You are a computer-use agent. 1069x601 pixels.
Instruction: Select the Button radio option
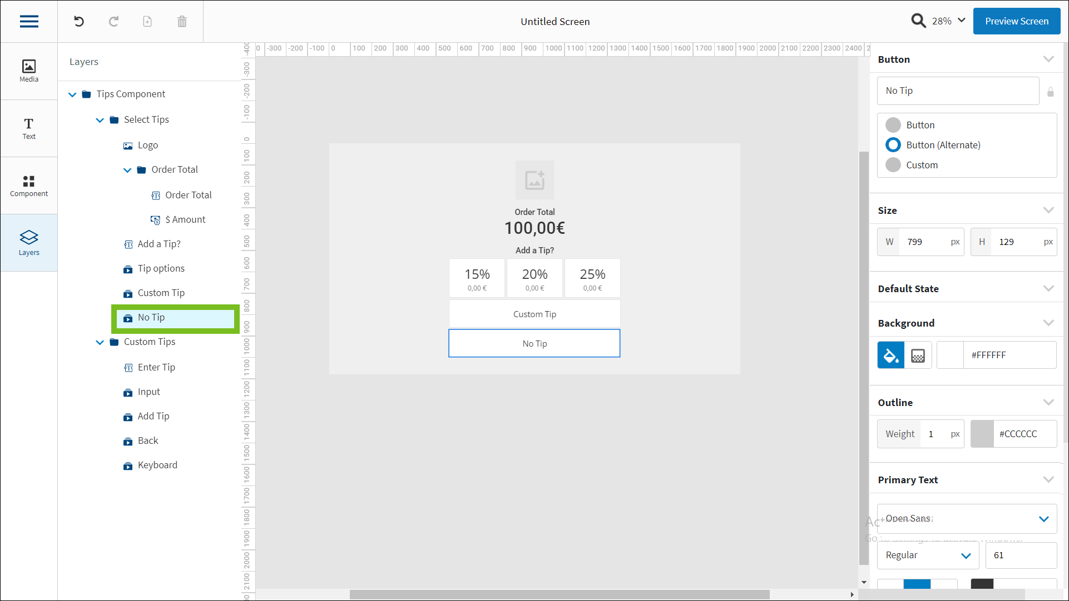(893, 125)
